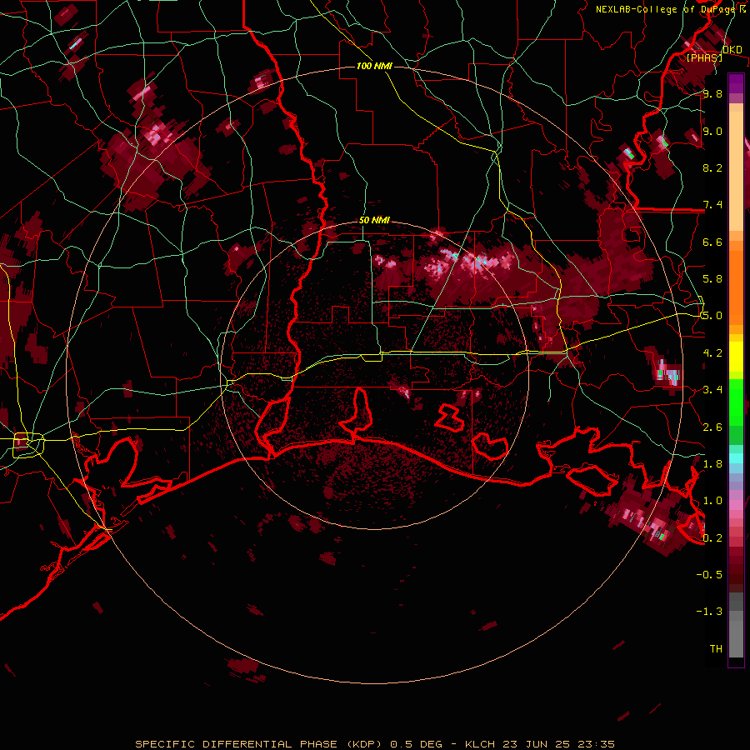Screen dimensions: 750x750
Task: Select the [PHAS] unit label
Action: [x=704, y=57]
